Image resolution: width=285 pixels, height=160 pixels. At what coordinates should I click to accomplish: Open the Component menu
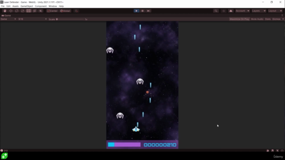[41, 6]
